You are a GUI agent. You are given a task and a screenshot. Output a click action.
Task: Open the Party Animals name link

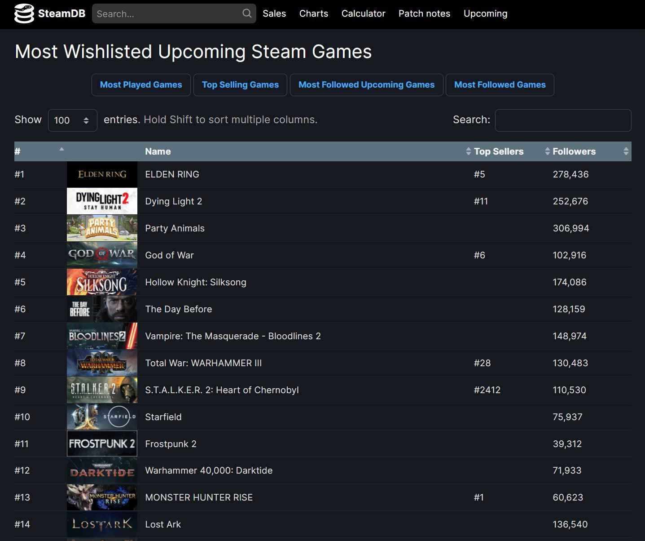175,228
